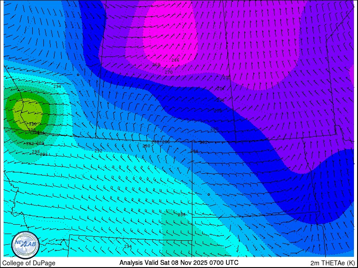This screenshot has width=358, height=268.
Task: Click the '2m THETAe (K)' label
Action: pyautogui.click(x=332, y=263)
